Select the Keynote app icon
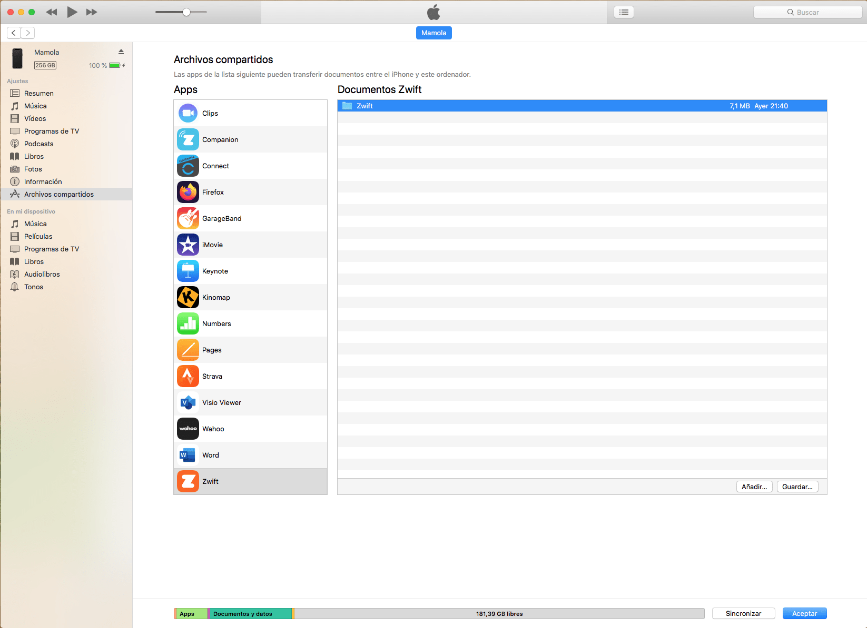867x628 pixels. point(188,271)
